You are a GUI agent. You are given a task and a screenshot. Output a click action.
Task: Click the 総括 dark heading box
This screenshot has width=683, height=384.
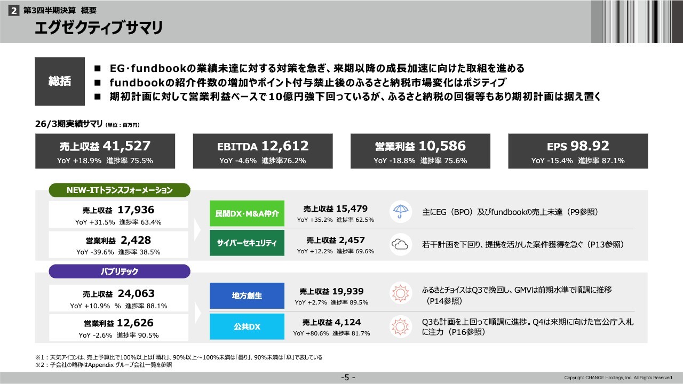pos(60,81)
